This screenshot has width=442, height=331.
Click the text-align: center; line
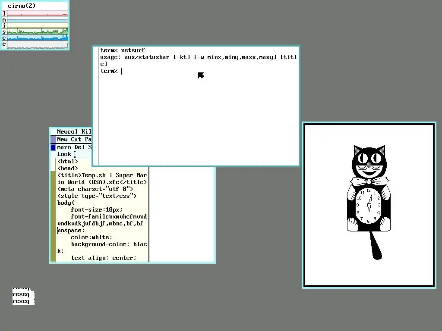(104, 258)
